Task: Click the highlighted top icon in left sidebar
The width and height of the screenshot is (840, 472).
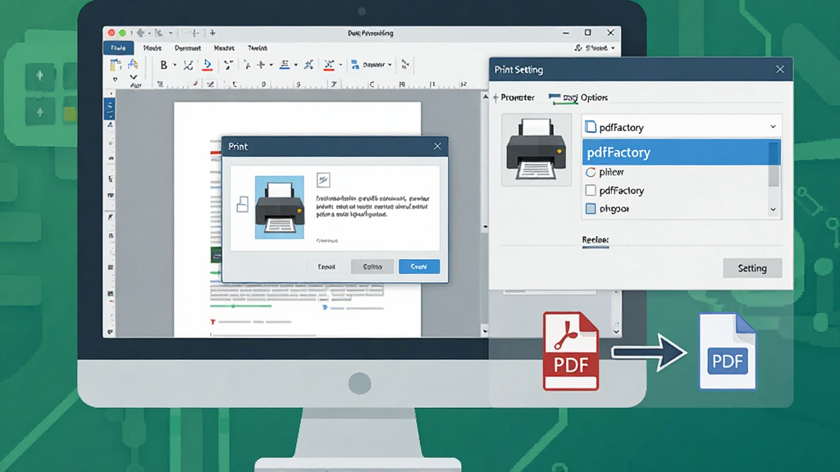Action: [x=109, y=109]
